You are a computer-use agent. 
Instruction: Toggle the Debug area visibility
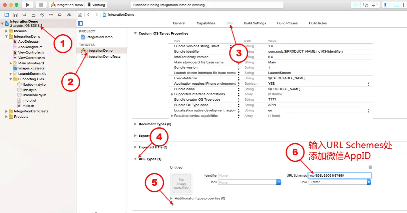(397, 5)
